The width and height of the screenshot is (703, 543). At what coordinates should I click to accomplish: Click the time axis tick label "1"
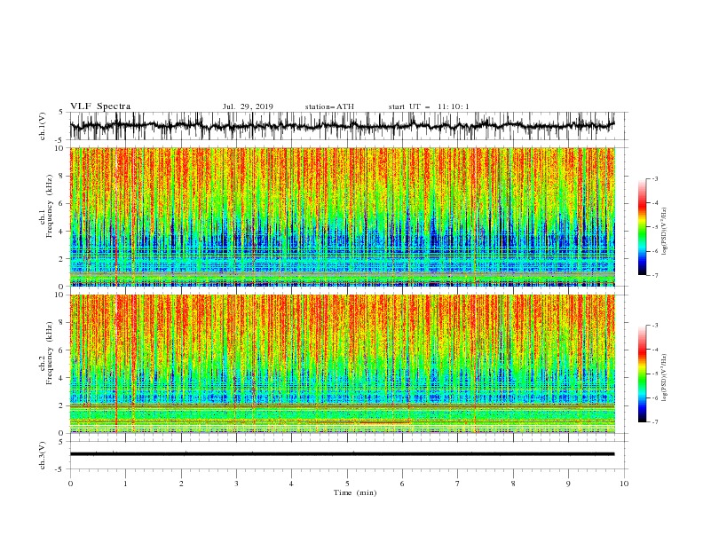[x=125, y=484]
